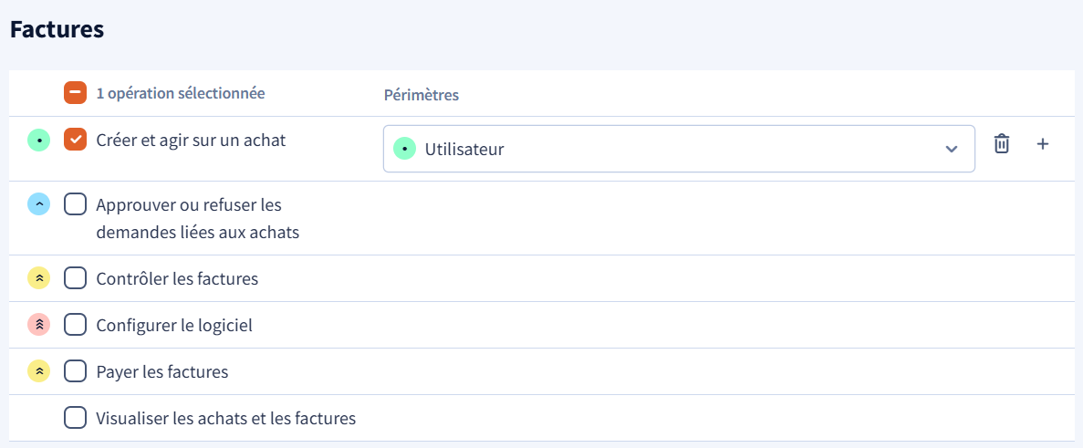Screen dimensions: 1083x448
Task: Uncheck Créer et agir sur un achat
Action: 76,140
